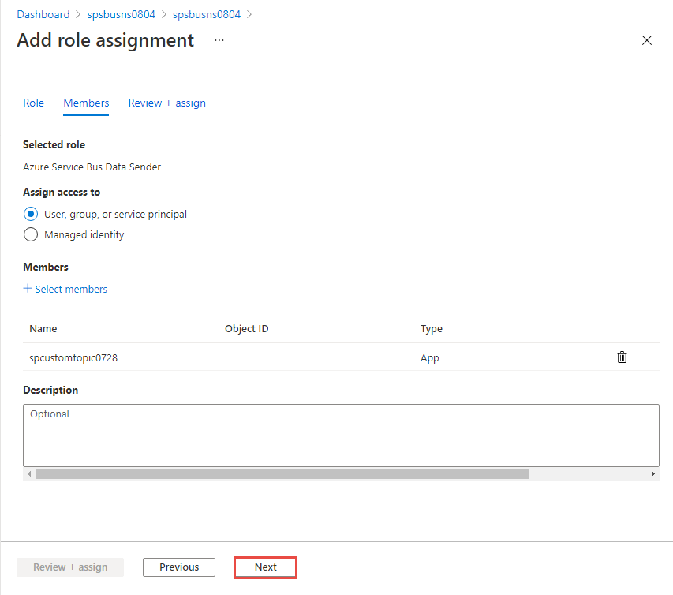
Task: Select the spcustomtopic0728 member row
Action: [73, 357]
